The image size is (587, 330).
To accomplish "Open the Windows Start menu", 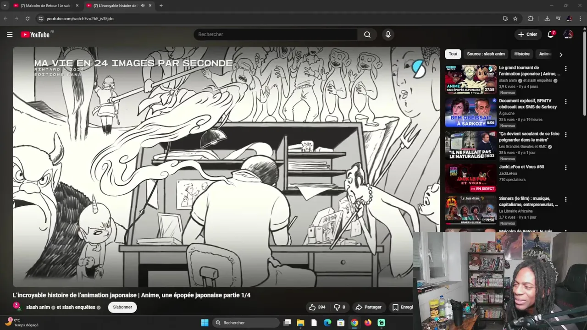I will [x=205, y=323].
